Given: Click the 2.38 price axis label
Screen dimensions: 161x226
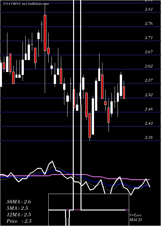Looking at the screenshot, I should 149,137.
